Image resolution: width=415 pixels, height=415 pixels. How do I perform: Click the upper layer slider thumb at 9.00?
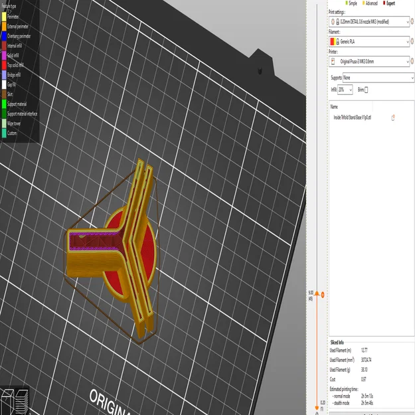coord(317,293)
